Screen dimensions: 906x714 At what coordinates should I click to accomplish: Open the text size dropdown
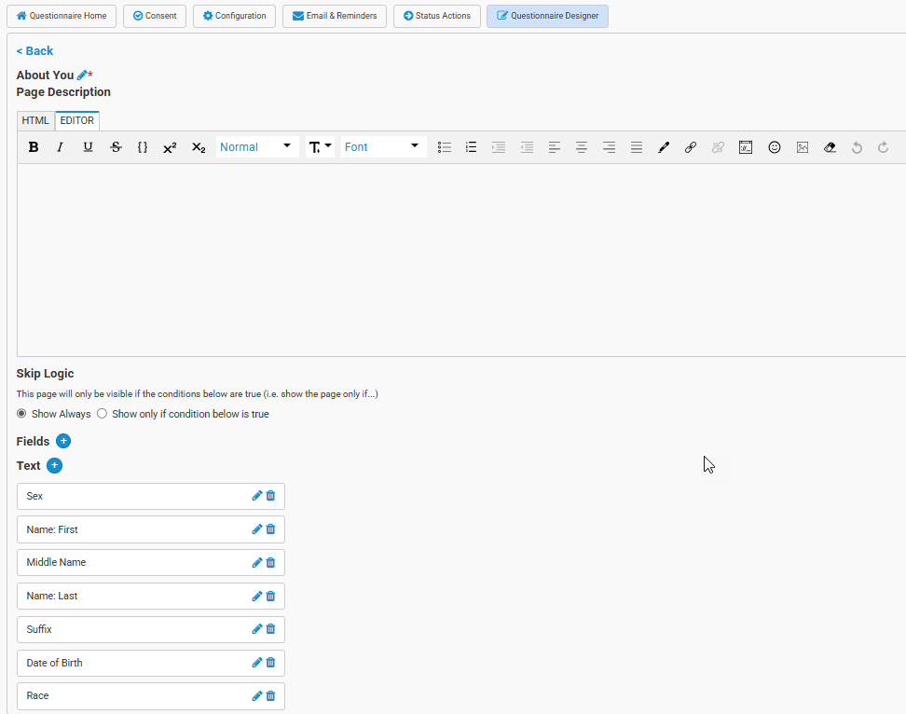[x=320, y=147]
